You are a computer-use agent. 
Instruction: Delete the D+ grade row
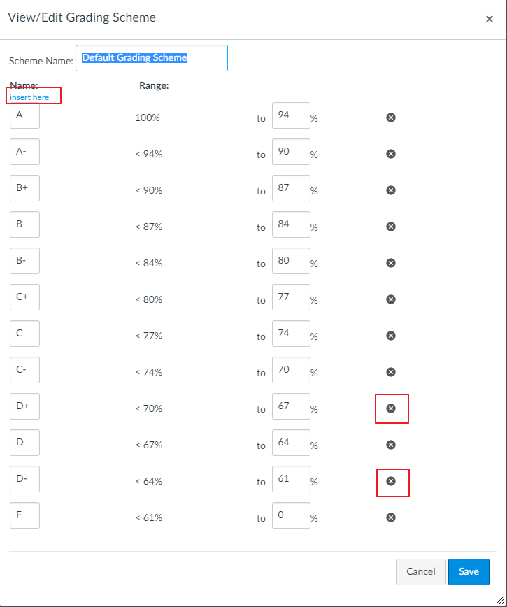(391, 408)
